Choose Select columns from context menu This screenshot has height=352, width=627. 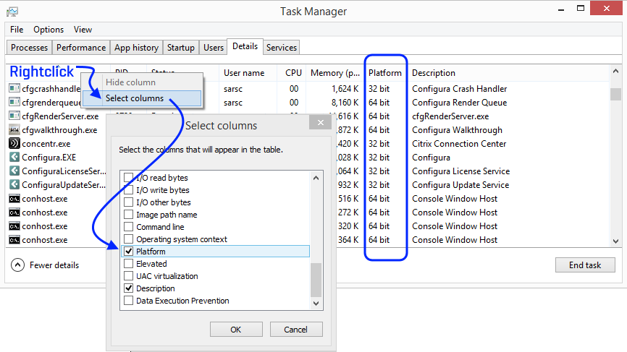click(x=135, y=98)
